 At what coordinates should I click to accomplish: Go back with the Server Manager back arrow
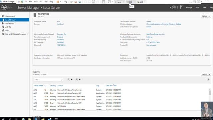pos(4,7)
